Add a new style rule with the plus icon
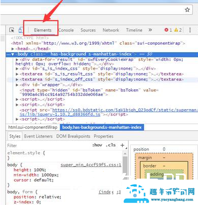Viewport: 198px width, 205px height. pyautogui.click(x=122, y=145)
